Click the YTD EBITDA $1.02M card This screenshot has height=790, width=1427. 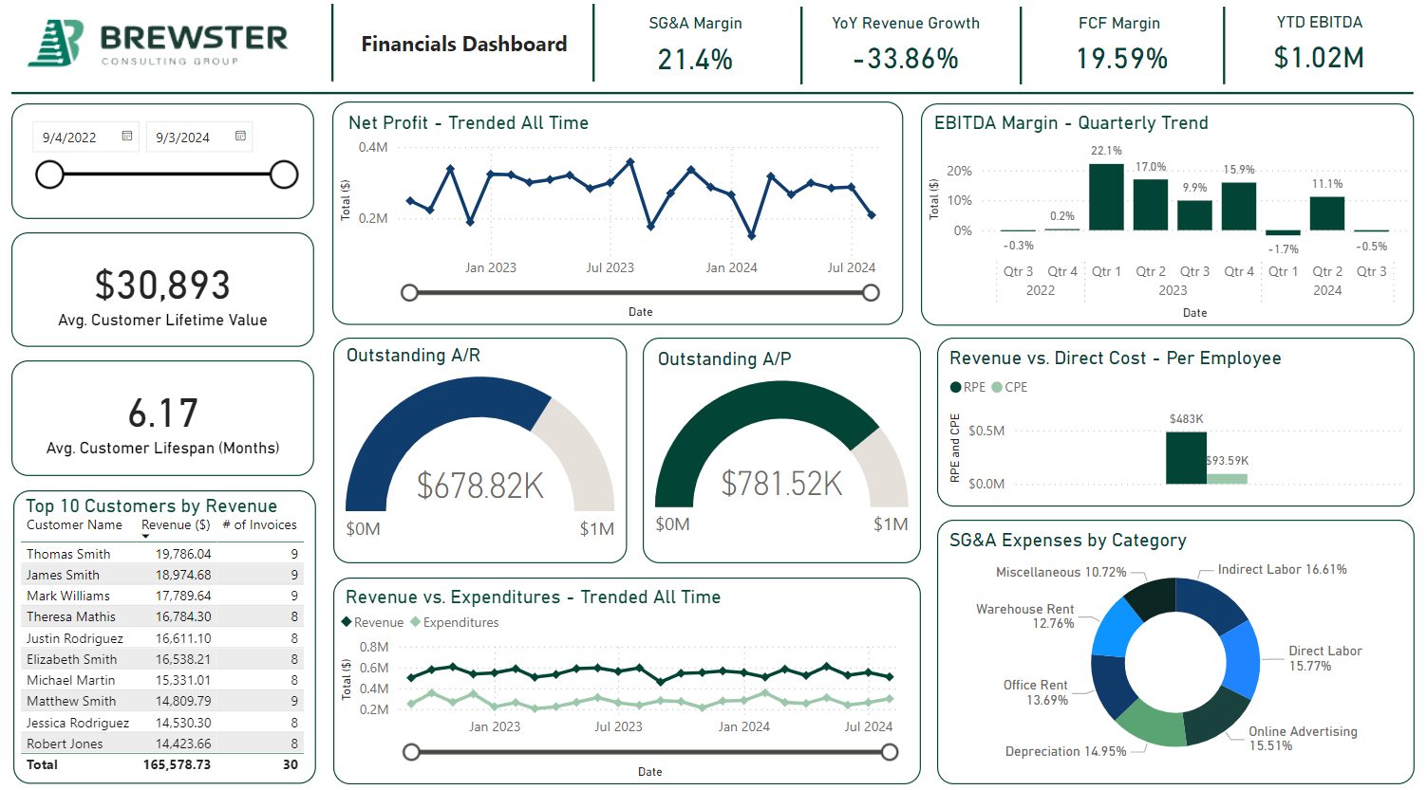(1319, 44)
